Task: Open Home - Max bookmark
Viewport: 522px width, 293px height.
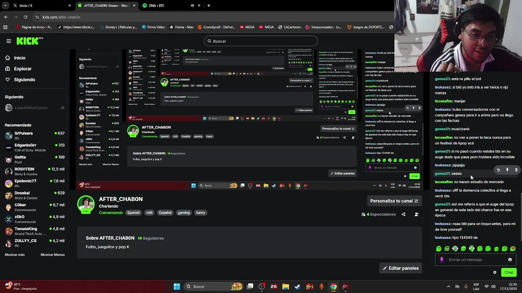Action: [x=181, y=27]
